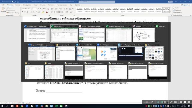192x108 pixels.
Task: Align text left
Action: (52, 12)
